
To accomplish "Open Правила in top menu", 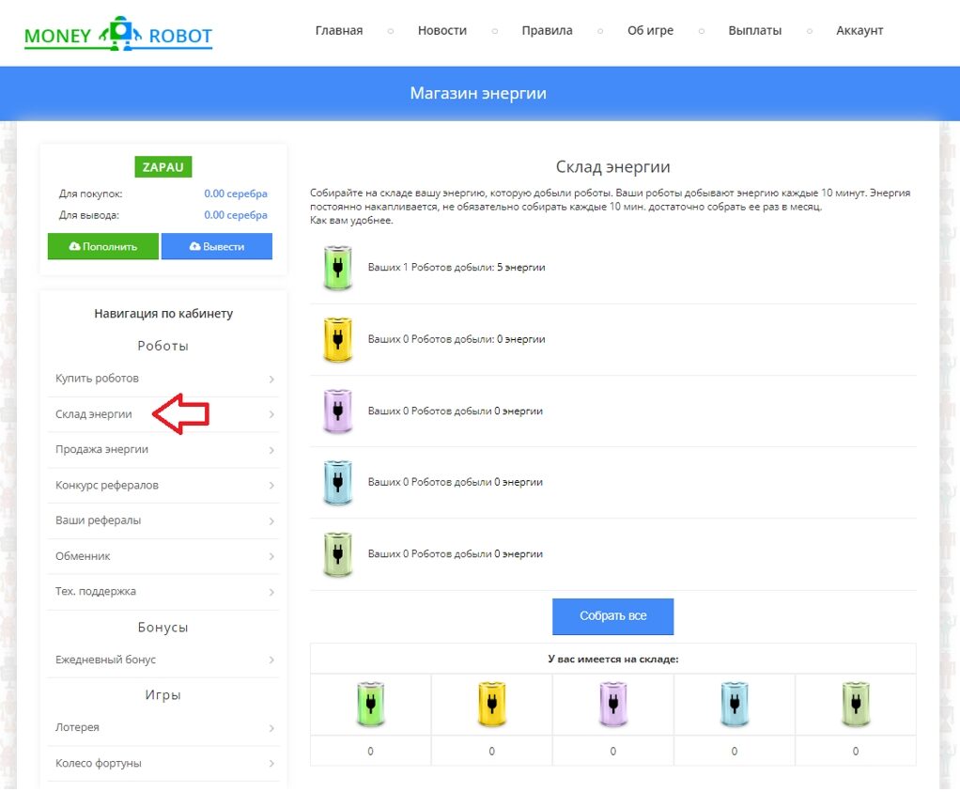I will [x=547, y=31].
